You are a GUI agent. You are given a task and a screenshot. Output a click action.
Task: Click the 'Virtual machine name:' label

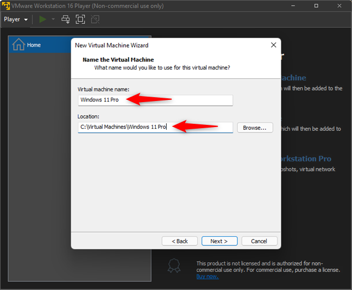click(x=103, y=89)
